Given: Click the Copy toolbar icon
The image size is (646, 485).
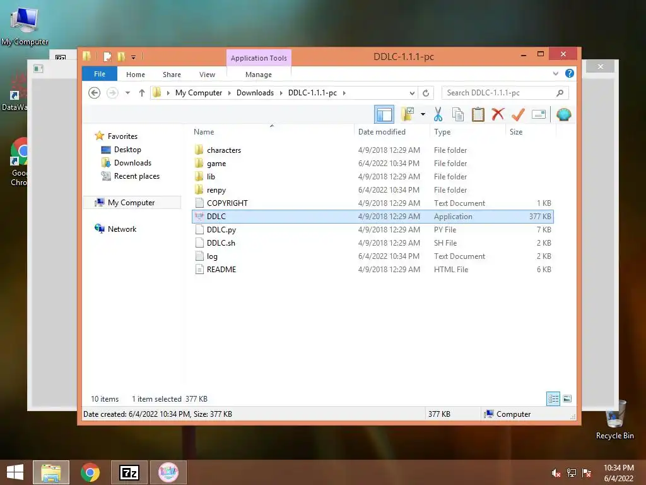Looking at the screenshot, I should coord(458,114).
